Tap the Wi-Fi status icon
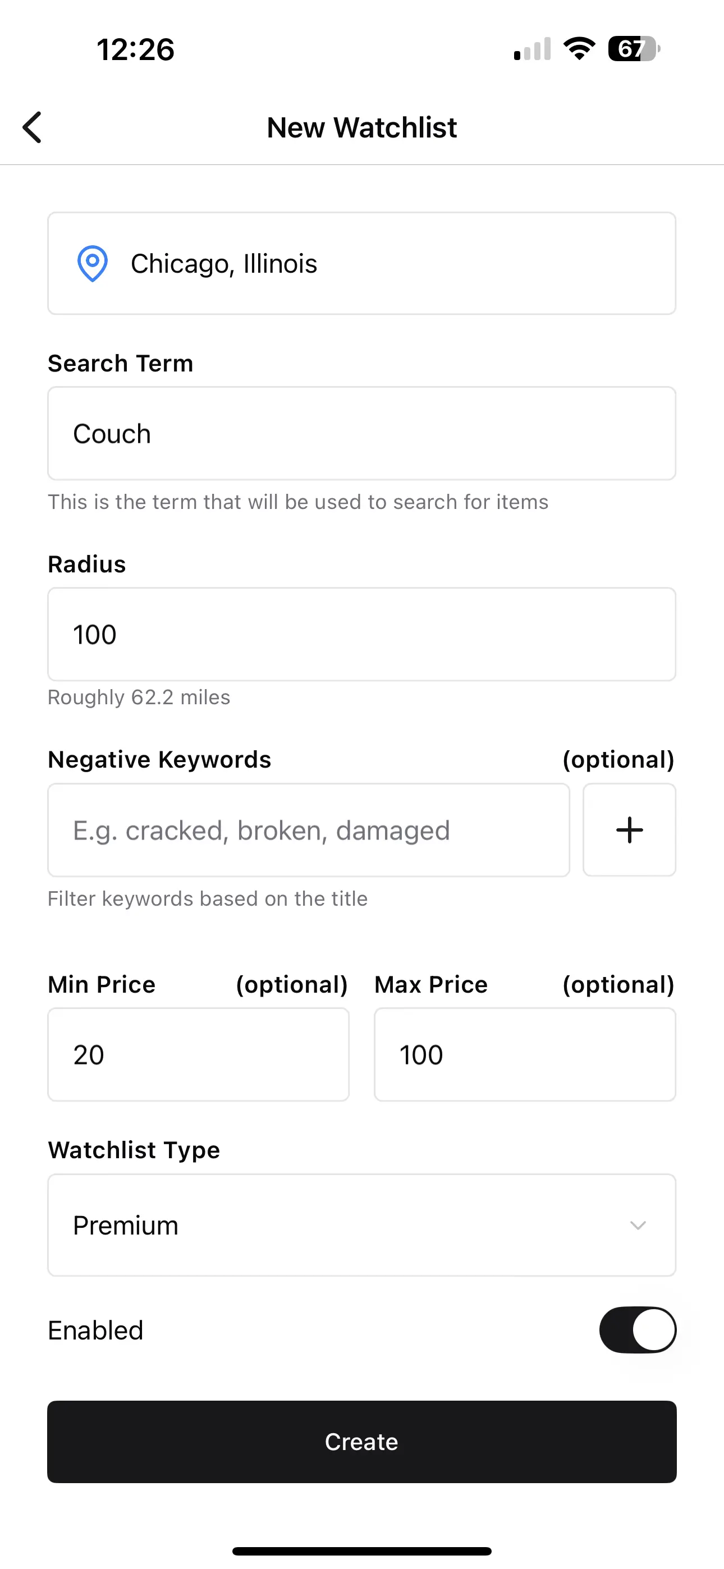The image size is (724, 1569). coord(579,49)
